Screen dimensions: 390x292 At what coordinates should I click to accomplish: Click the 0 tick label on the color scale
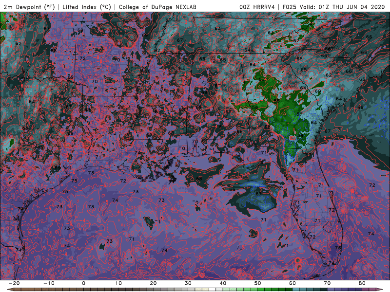tap(83, 283)
